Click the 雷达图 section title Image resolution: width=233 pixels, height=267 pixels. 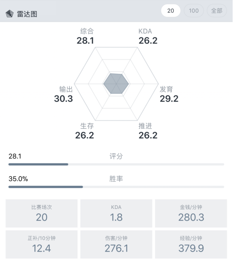(x=27, y=14)
